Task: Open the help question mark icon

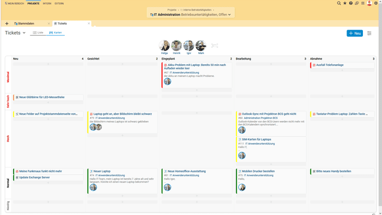Action: [351, 3]
